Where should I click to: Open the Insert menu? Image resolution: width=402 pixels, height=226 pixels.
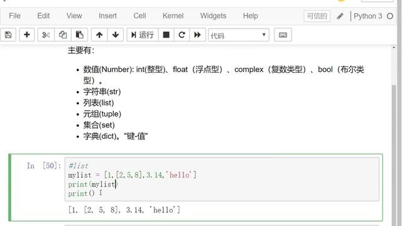click(x=107, y=16)
